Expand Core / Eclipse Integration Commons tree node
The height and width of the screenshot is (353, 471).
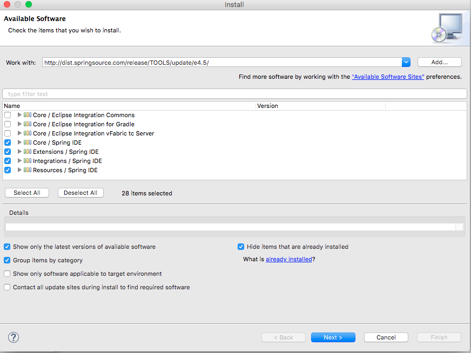pyautogui.click(x=19, y=115)
